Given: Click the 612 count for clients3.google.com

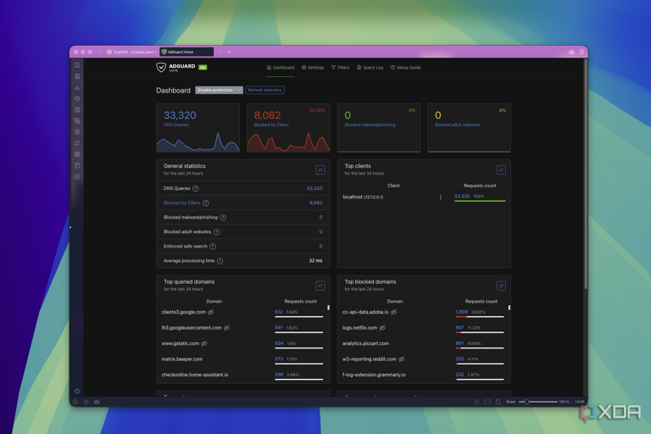Looking at the screenshot, I should click(x=278, y=312).
